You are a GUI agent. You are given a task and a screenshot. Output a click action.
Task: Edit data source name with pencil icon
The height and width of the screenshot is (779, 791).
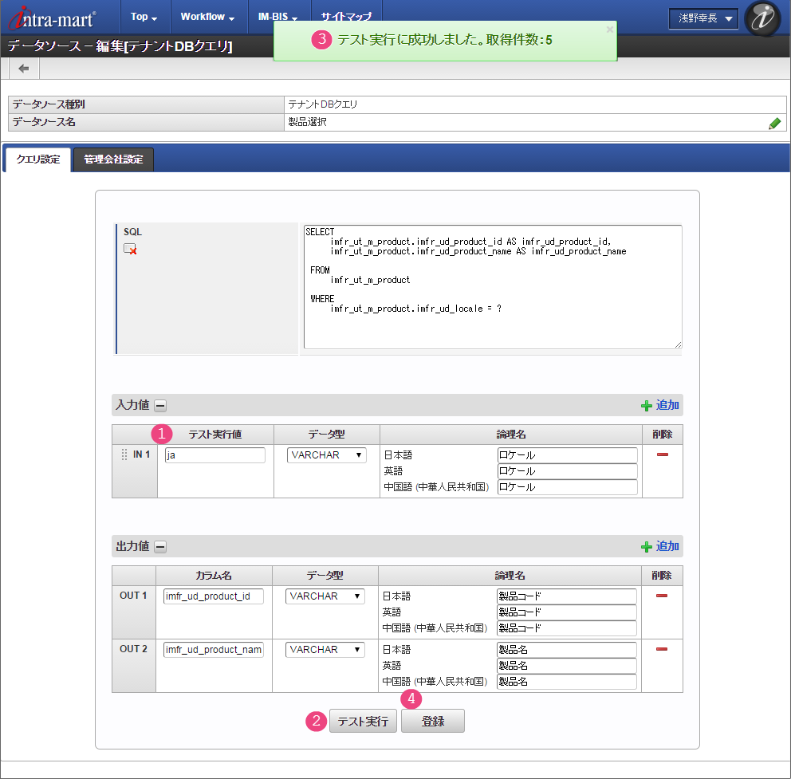[x=775, y=123]
